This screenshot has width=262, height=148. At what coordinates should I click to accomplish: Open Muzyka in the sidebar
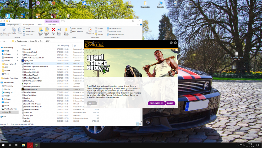pyautogui.click(x=7, y=89)
